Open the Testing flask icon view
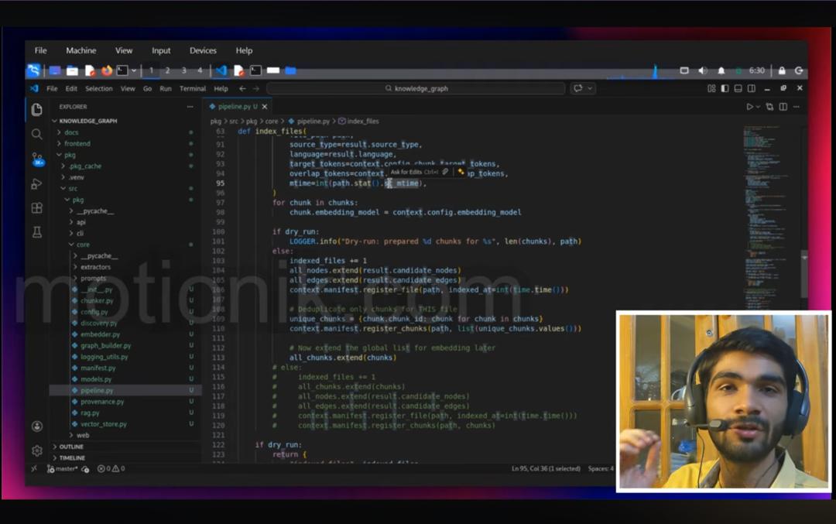The width and height of the screenshot is (836, 524). 36,232
